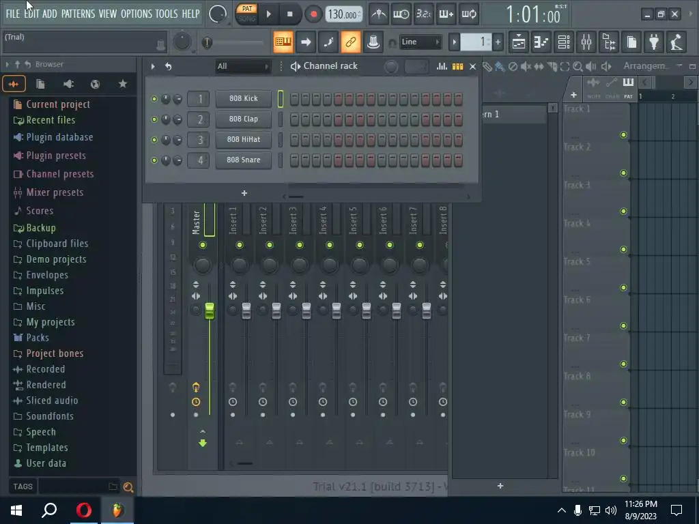Click the metronome icon in toolbar
Image resolution: width=699 pixels, height=524 pixels.
tap(379, 14)
